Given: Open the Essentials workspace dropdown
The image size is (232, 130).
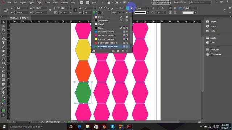Looking at the screenshot, I should (x=180, y=3).
